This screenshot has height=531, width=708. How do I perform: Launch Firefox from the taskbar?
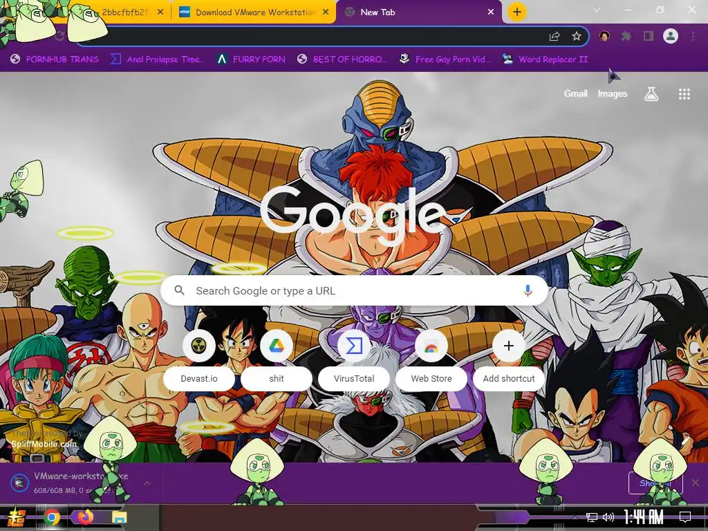pos(85,517)
